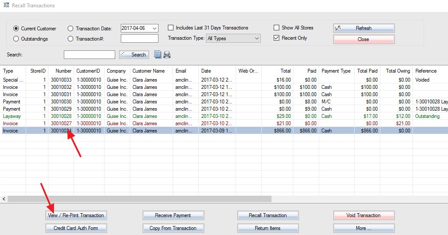This screenshot has height=235, width=448.
Task: Select the Layaway row 30010028
Action: 224,116
